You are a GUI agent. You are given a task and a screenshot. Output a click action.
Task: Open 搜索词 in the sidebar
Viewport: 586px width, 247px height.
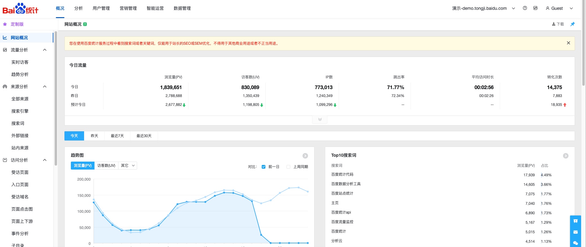pos(18,123)
